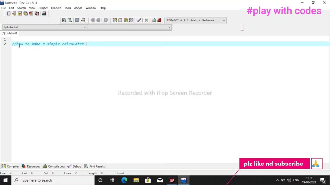Image resolution: width=330 pixels, height=185 pixels.
Task: Switch to the Find Results bottom tab
Action: pyautogui.click(x=95, y=166)
